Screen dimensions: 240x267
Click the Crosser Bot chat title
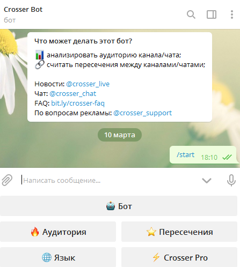[23, 10]
